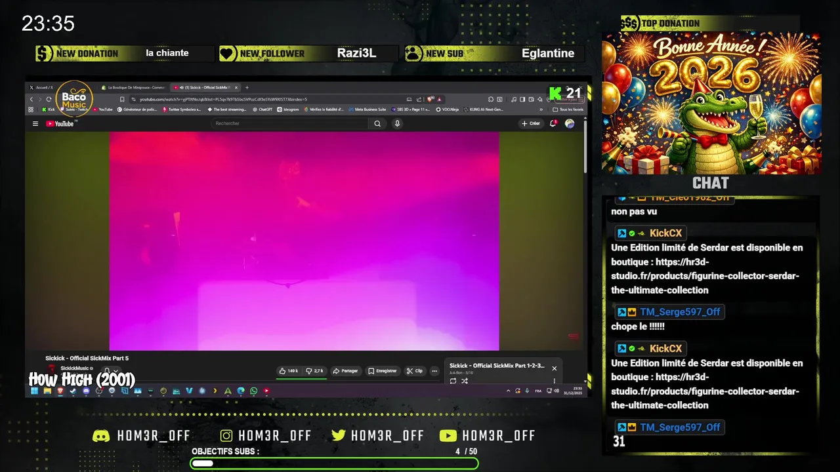Open FRA language switcher in taskbar
This screenshot has height=472, width=840.
[538, 391]
